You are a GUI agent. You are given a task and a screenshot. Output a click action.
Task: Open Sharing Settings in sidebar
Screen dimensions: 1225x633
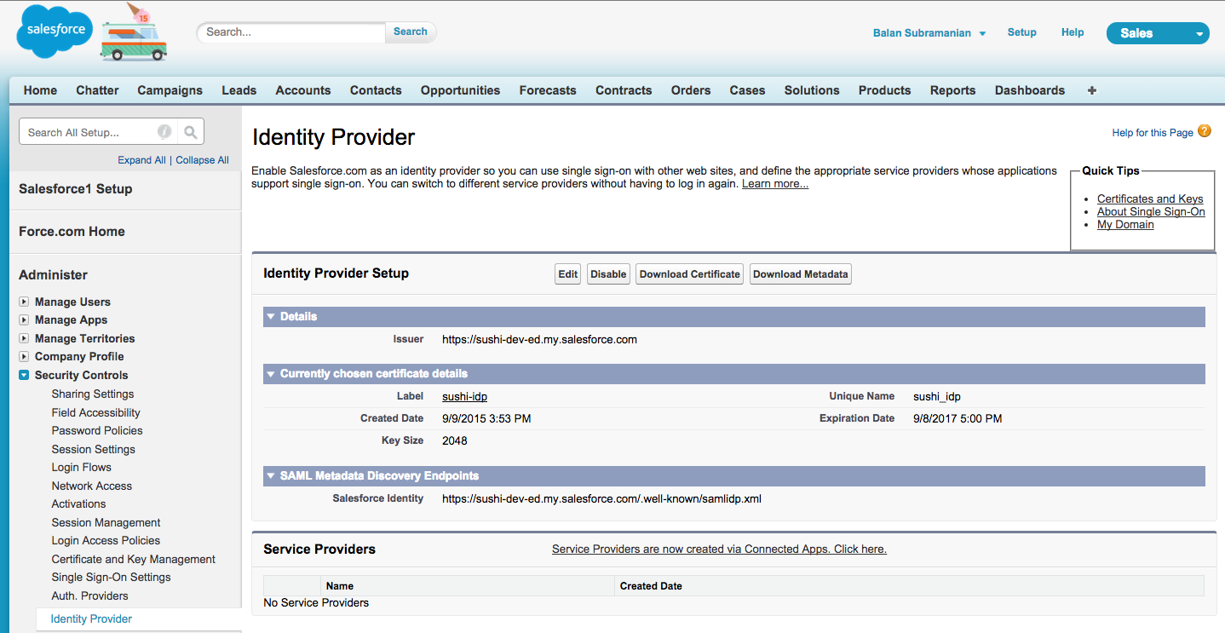click(93, 394)
